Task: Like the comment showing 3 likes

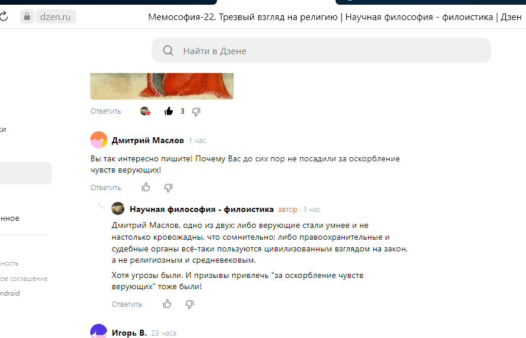Action: [x=169, y=111]
